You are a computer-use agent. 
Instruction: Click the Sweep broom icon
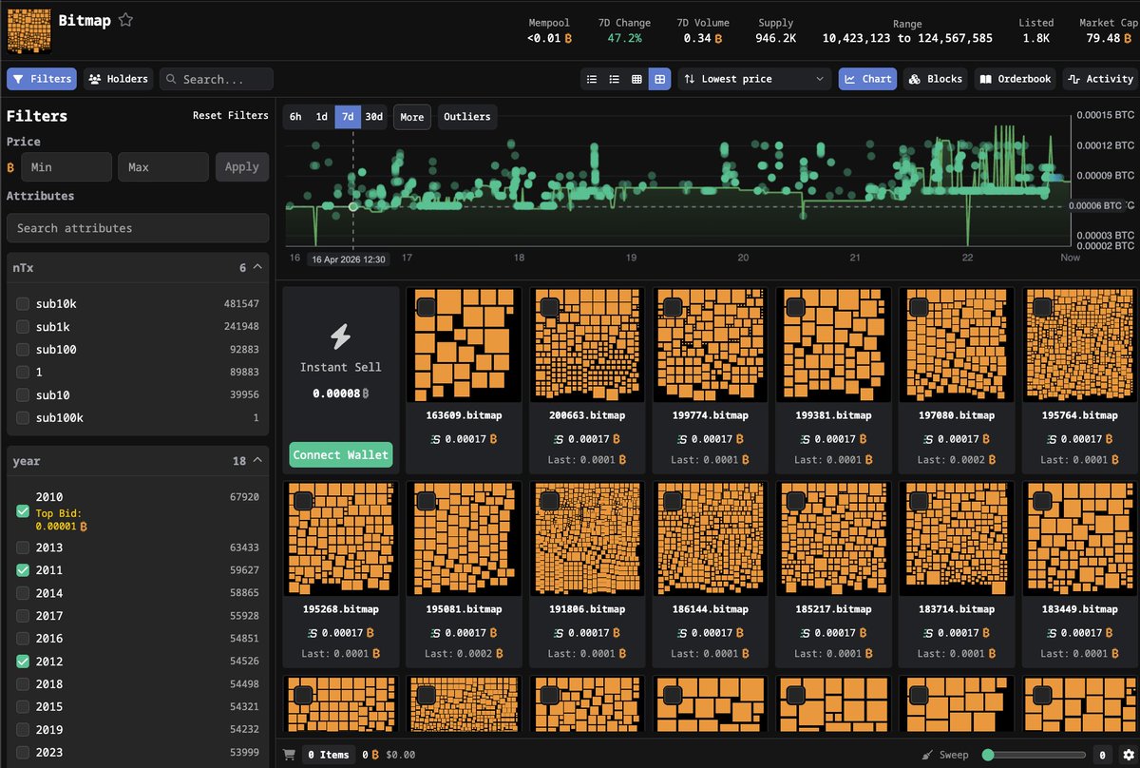(x=928, y=755)
